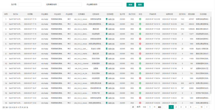Click the green status icon in row 12
The height and width of the screenshot is (110, 215).
140,73
